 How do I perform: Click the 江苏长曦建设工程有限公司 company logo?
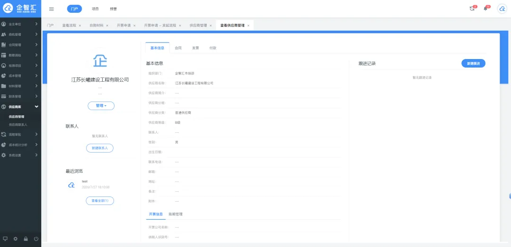tap(100, 60)
